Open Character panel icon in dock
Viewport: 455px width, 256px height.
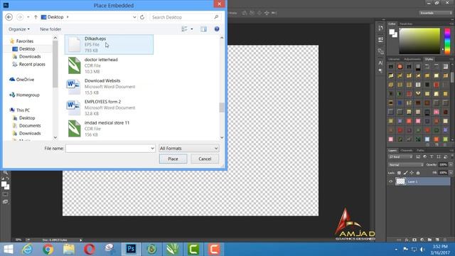(380, 63)
